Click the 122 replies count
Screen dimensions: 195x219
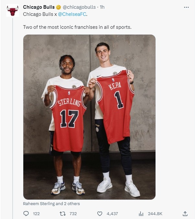36,214
